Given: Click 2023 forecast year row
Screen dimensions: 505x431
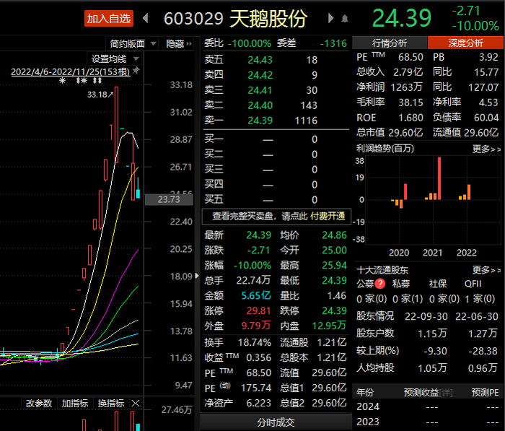Looking at the screenshot, I should 428,422.
